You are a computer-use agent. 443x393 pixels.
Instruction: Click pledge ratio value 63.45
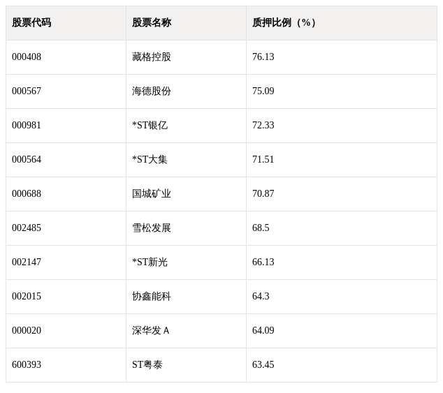(263, 364)
